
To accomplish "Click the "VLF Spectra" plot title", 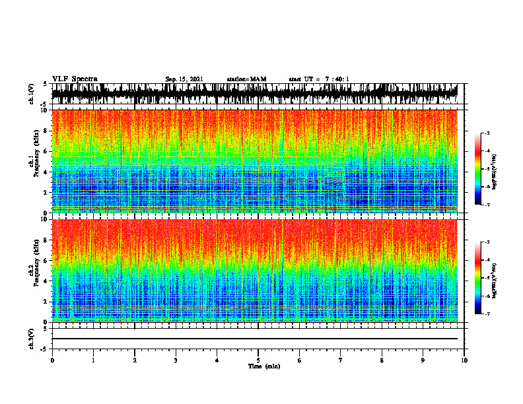I will [x=75, y=79].
